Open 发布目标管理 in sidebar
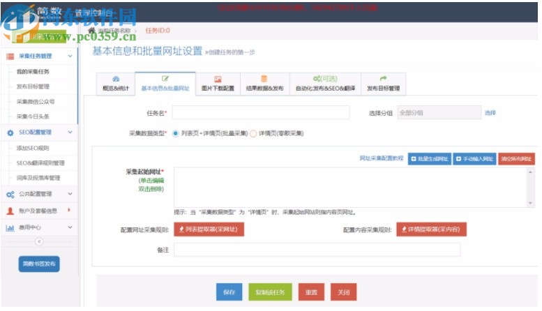542x311 pixels. 33,86
